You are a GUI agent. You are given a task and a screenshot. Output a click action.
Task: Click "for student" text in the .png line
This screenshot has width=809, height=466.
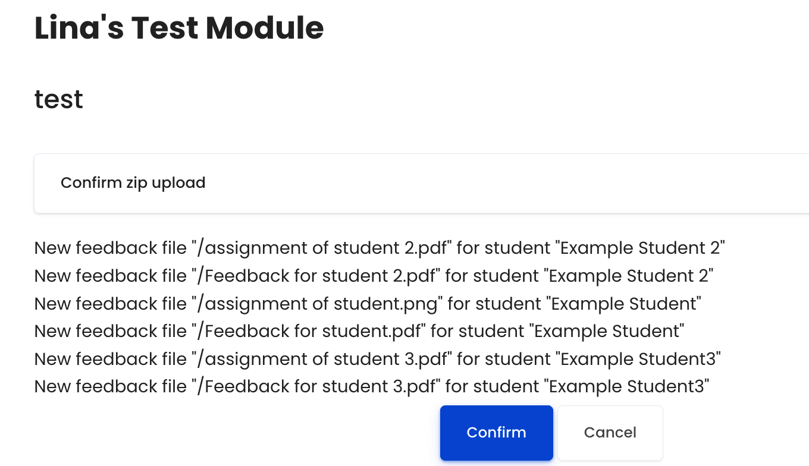click(x=495, y=304)
